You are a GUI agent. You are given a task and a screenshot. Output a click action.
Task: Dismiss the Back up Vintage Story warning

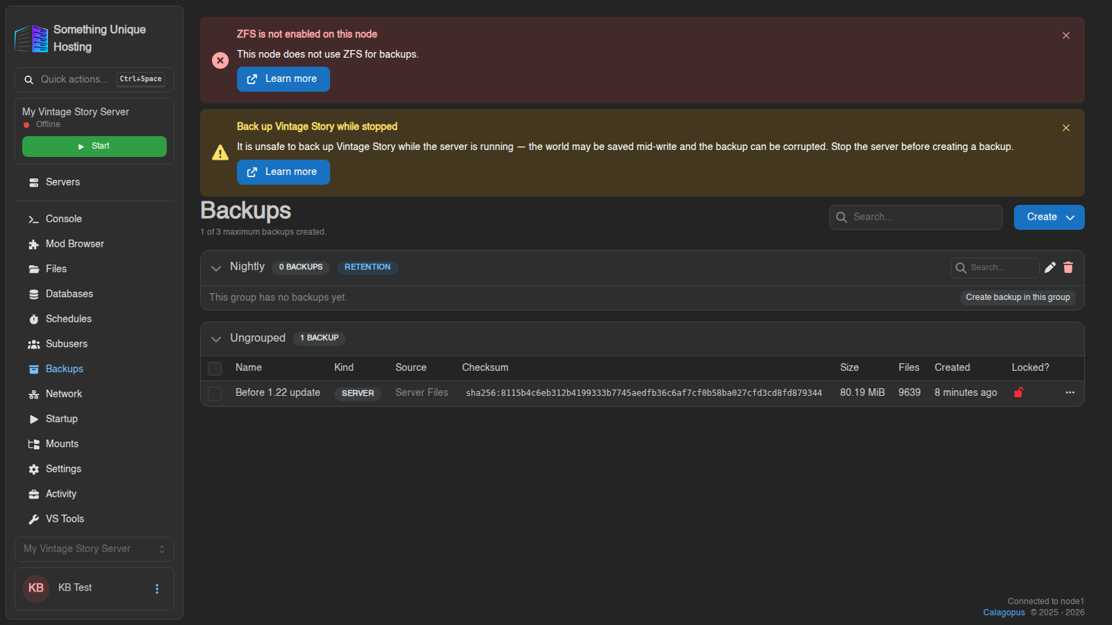pos(1066,128)
